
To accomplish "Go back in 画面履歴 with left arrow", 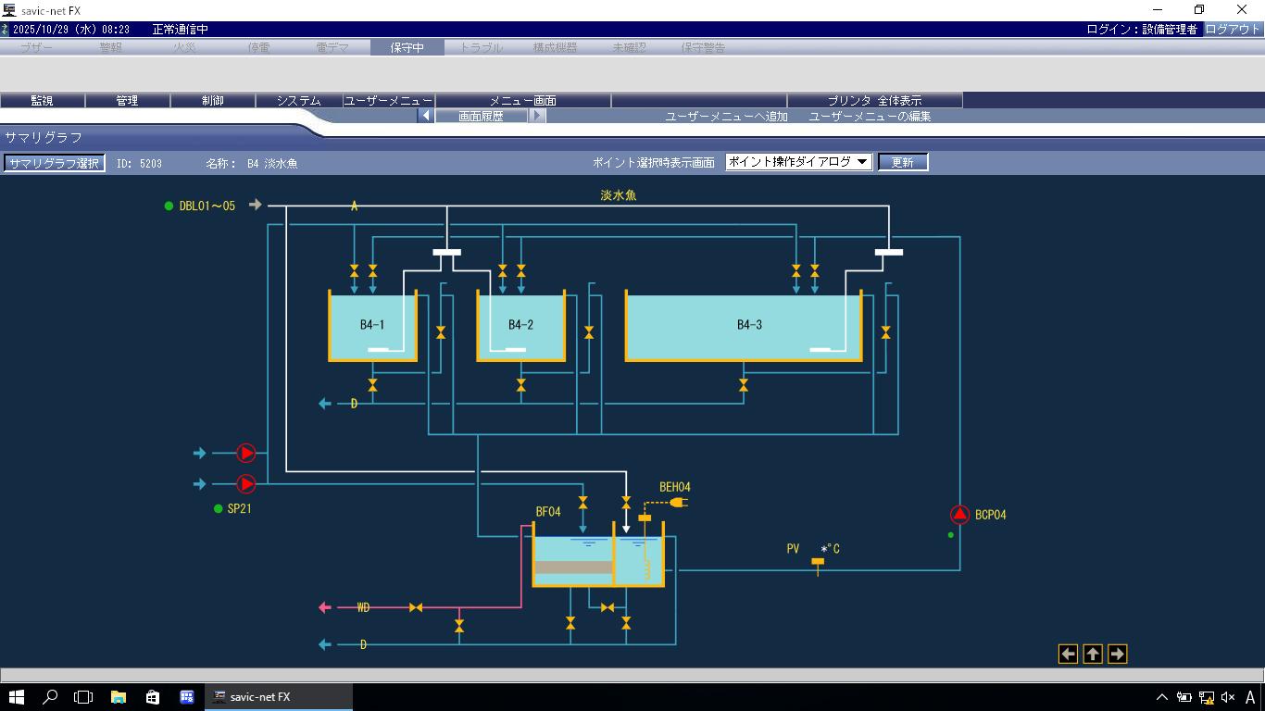I will click(x=425, y=116).
